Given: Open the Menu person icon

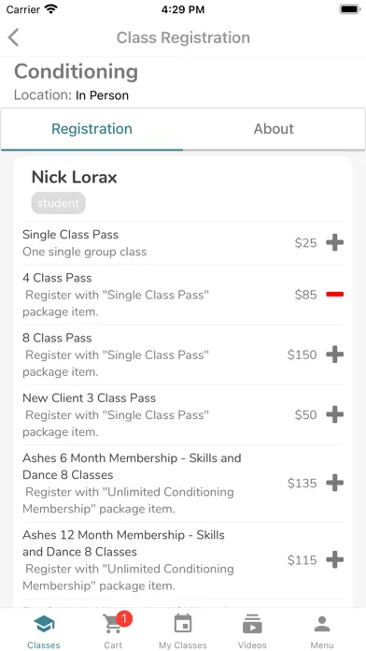Looking at the screenshot, I should (x=322, y=624).
